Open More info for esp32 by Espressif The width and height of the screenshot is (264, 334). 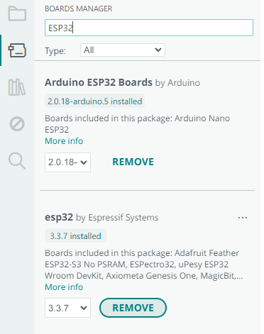(x=64, y=287)
